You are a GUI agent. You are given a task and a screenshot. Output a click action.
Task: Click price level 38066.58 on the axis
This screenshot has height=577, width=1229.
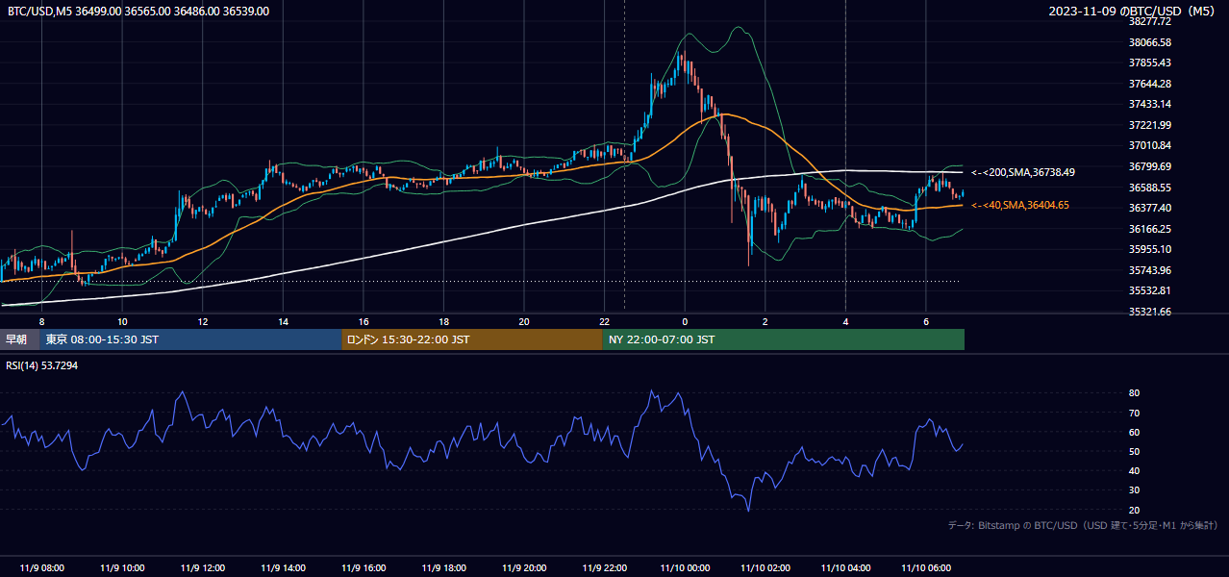point(1149,42)
